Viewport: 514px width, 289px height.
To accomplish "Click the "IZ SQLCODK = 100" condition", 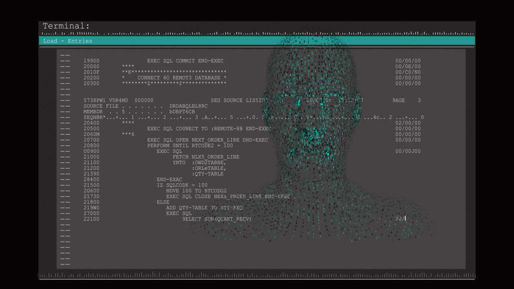I will pos(182,185).
